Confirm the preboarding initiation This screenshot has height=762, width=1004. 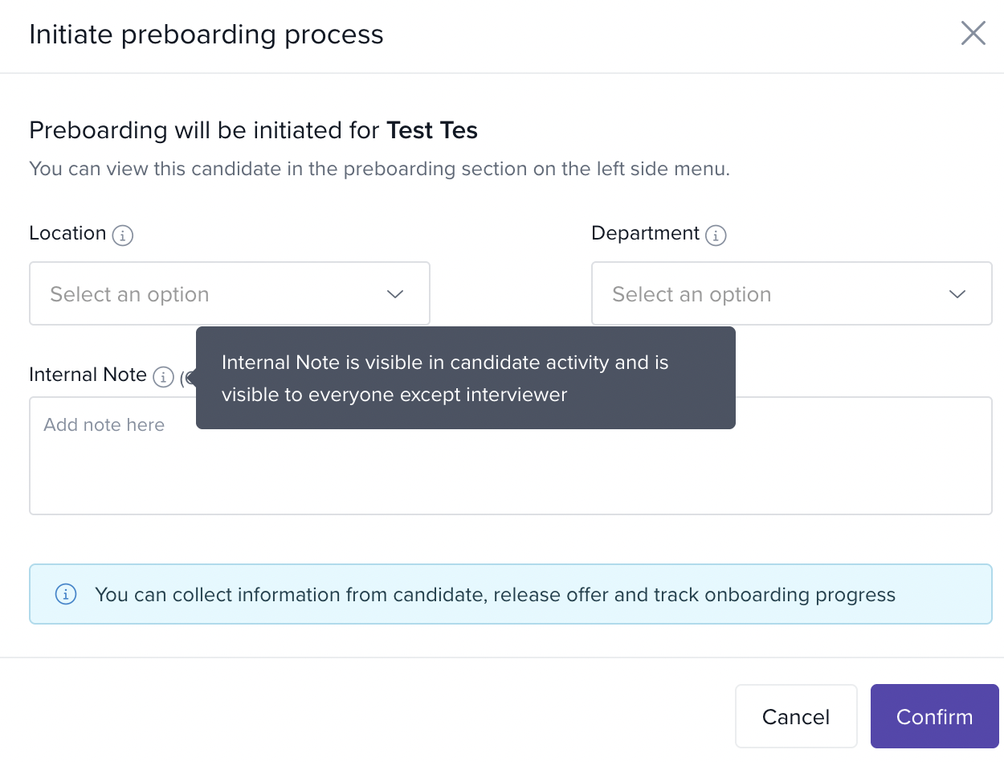934,716
